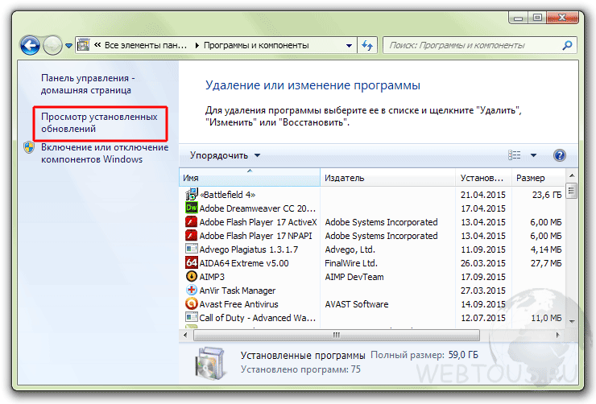Viewport: 596px width, 404px height.
Task: Select 'AIDA64 Extreme v5.00' entry
Action: point(244,263)
